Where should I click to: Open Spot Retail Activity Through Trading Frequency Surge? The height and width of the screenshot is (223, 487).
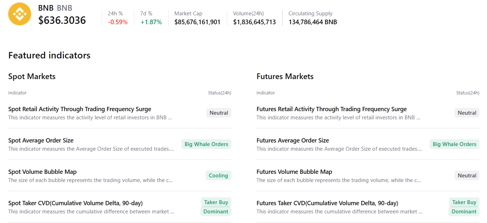point(80,109)
